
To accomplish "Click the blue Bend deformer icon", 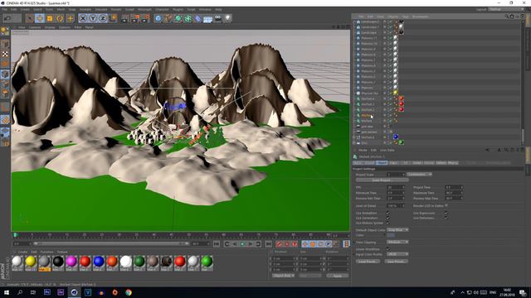I will [x=198, y=18].
